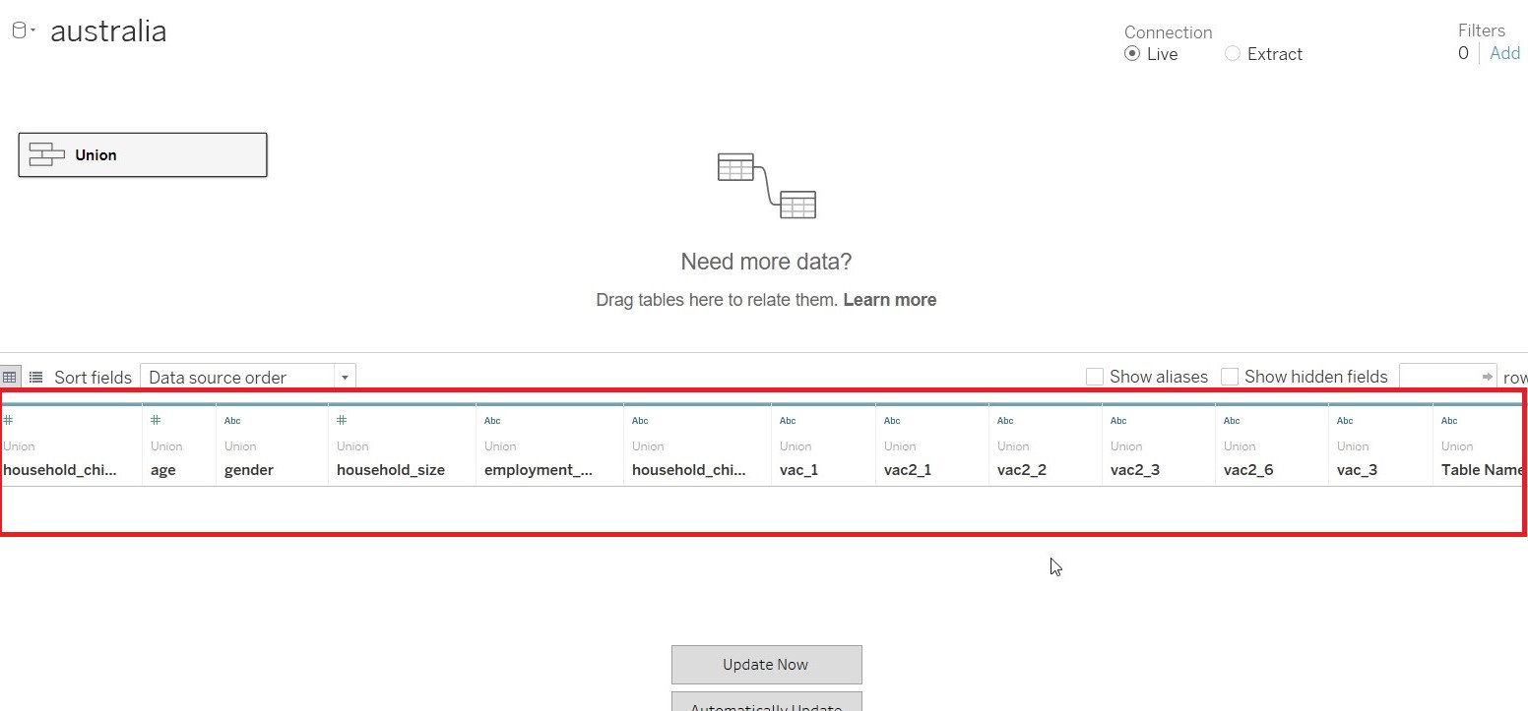Expand the data source dropdown arrow
This screenshot has height=711, width=1528.
pos(33,30)
